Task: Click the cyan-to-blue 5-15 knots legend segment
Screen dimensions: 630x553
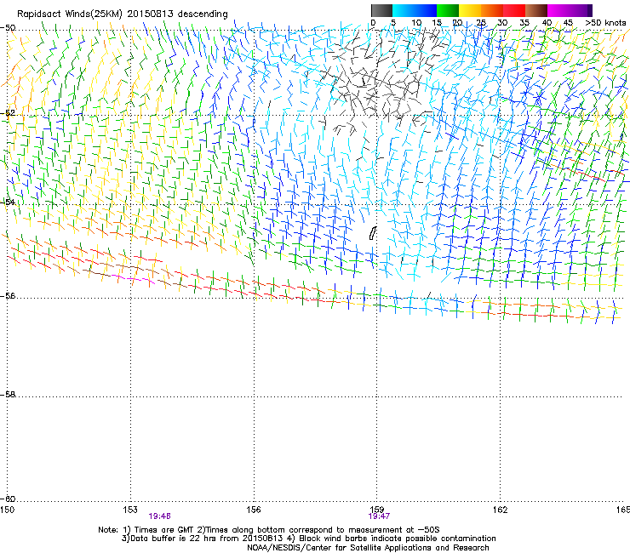Action: tap(415, 10)
